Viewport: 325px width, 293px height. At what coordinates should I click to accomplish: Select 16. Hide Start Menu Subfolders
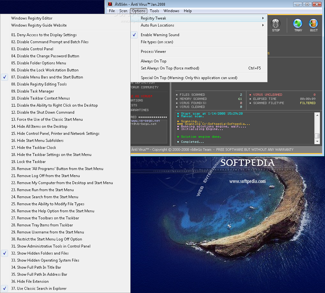coord(65,140)
